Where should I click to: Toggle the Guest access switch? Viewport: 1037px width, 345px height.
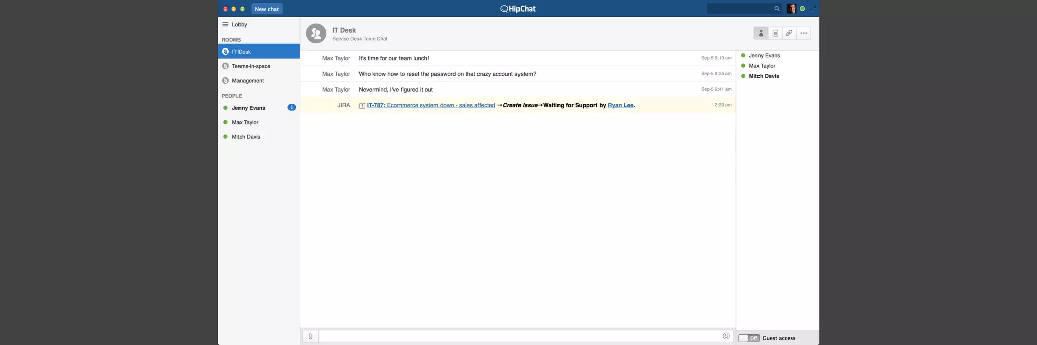click(x=748, y=338)
